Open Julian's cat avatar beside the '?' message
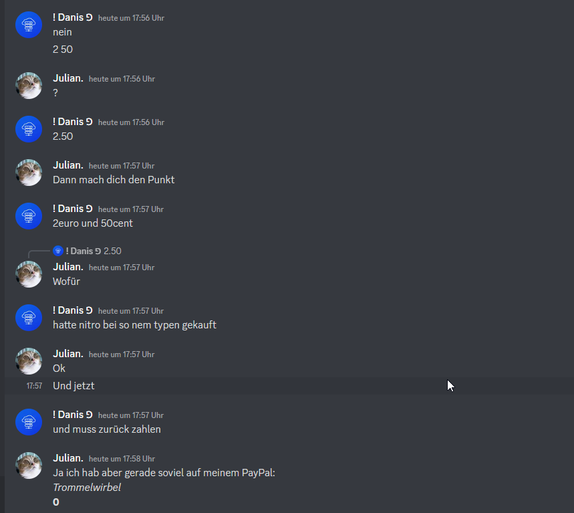 tap(29, 86)
